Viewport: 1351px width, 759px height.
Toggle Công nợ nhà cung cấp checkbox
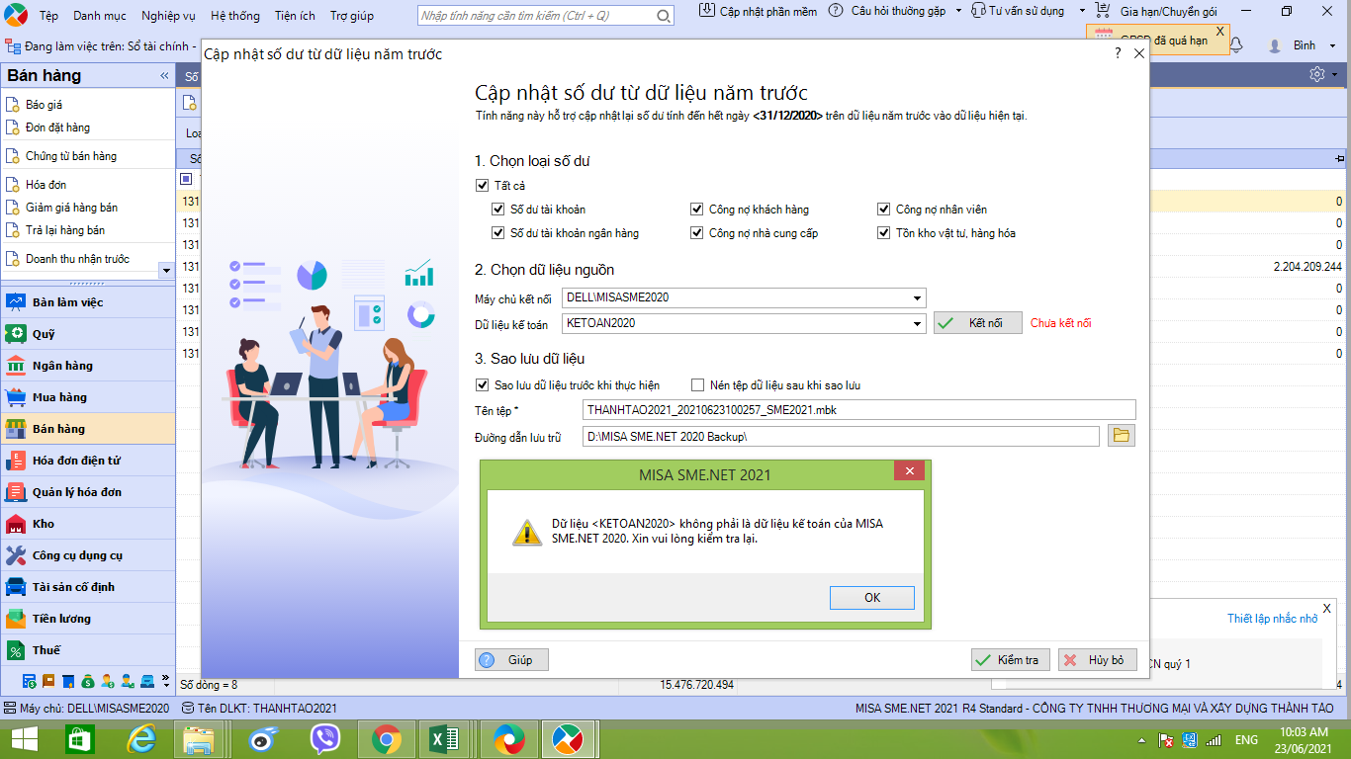click(x=697, y=233)
